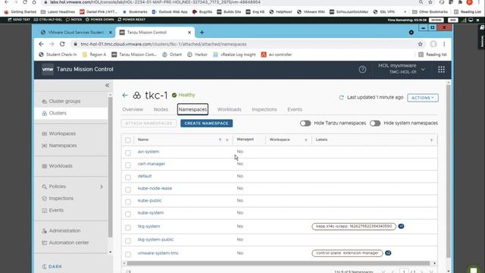Check the kube-node-lease row checkbox

coord(128,190)
